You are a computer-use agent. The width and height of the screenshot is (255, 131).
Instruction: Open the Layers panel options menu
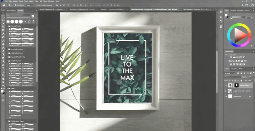(x=253, y=69)
